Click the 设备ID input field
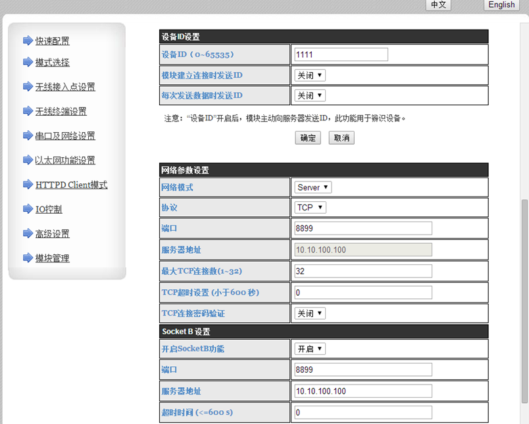 (341, 55)
